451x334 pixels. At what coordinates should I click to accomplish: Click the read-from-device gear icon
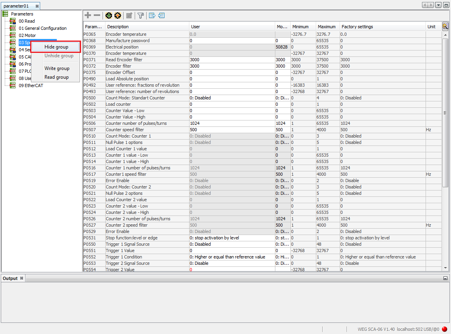pyautogui.click(x=109, y=15)
